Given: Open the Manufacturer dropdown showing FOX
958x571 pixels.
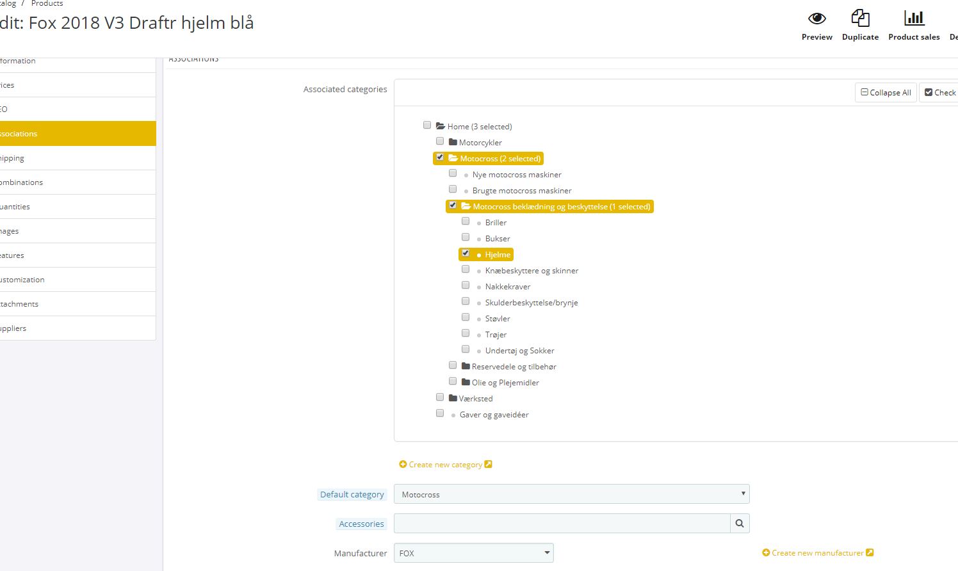Looking at the screenshot, I should 473,553.
